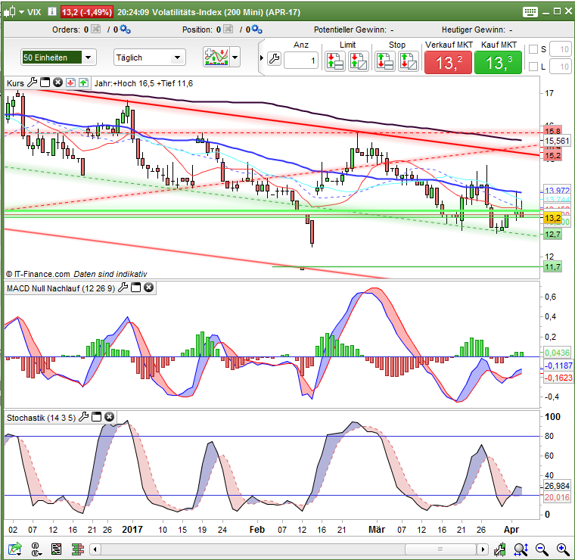The height and width of the screenshot is (560, 575).
Task: Click the green 11,7 price level label
Action: pyautogui.click(x=552, y=266)
